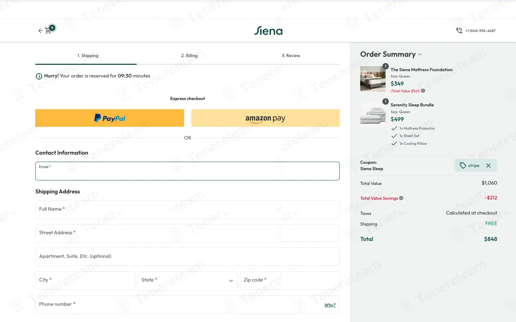The height and width of the screenshot is (322, 516).
Task: Click the "Calculated at checkout" taxes text
Action: (x=472, y=213)
